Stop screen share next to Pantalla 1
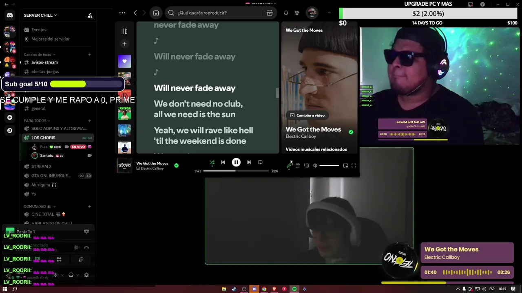Image resolution: width=522 pixels, height=293 pixels. coord(86,232)
